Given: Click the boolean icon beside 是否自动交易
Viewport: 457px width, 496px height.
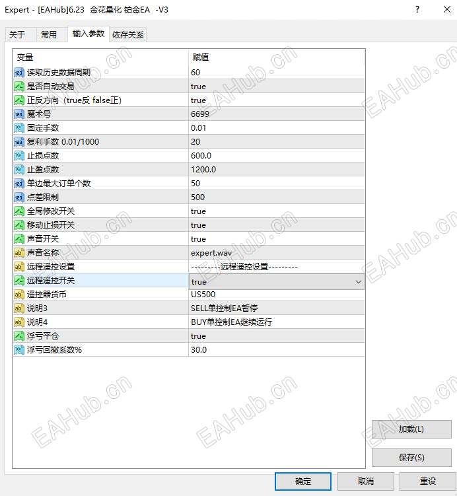Looking at the screenshot, I should point(19,87).
